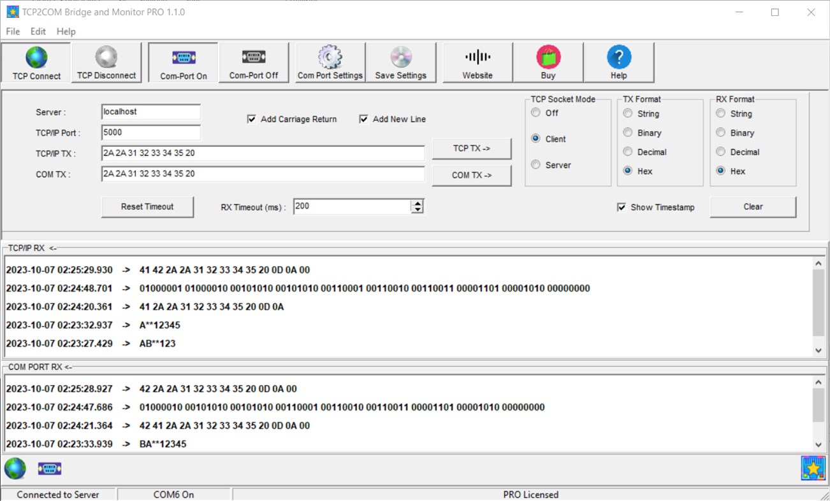Click the COM TX -> button
This screenshot has width=830, height=501.
[472, 174]
